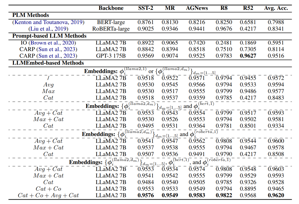Select the GPT-3 175B backbone cell
This screenshot has width=299, height=204.
pyautogui.click(x=111, y=56)
